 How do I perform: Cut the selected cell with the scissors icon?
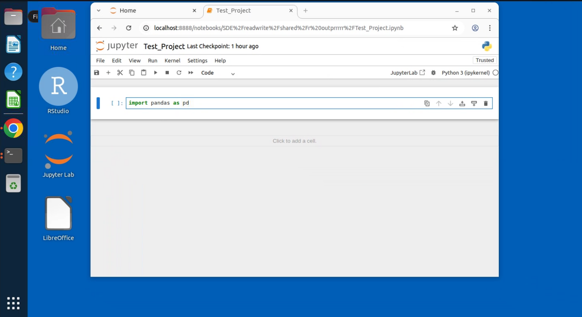[x=120, y=73]
